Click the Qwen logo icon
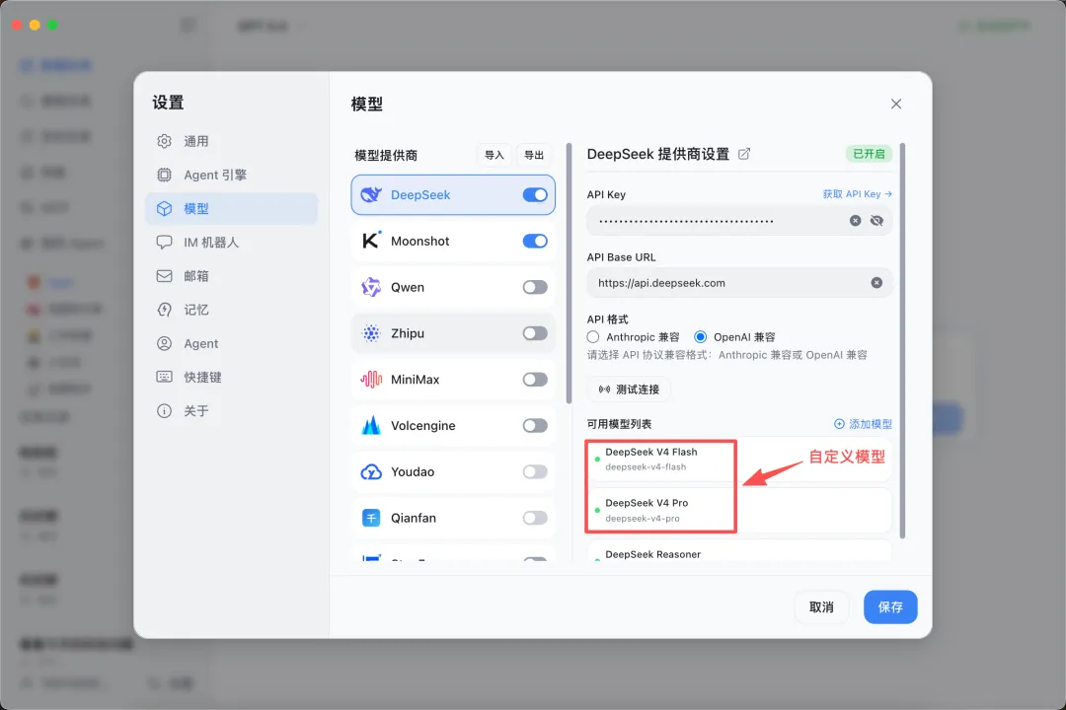The width and height of the screenshot is (1066, 710). click(x=371, y=287)
